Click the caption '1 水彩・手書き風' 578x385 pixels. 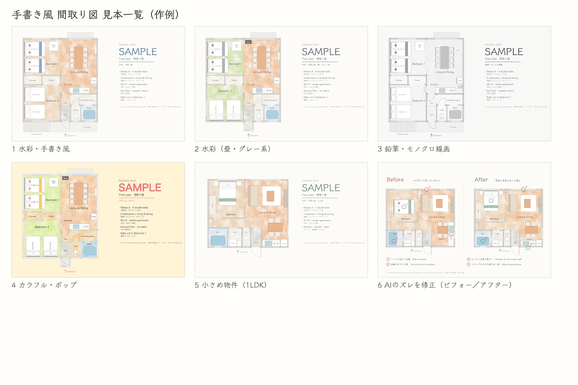41,149
